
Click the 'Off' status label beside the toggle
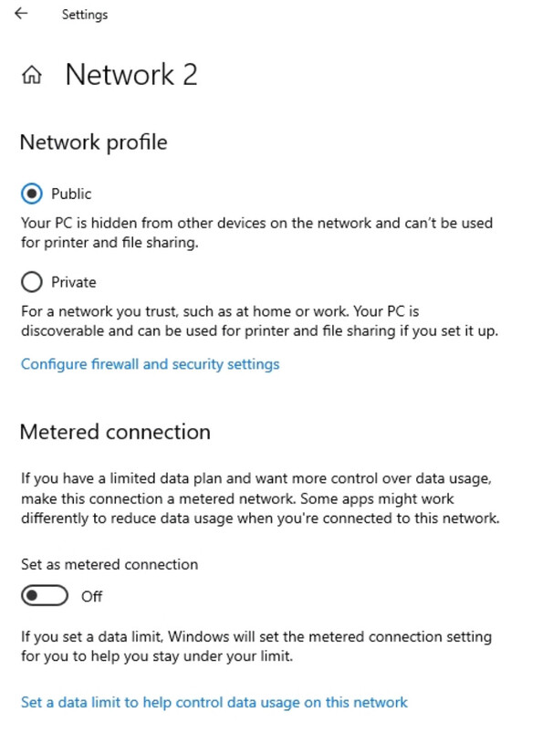tap(91, 596)
